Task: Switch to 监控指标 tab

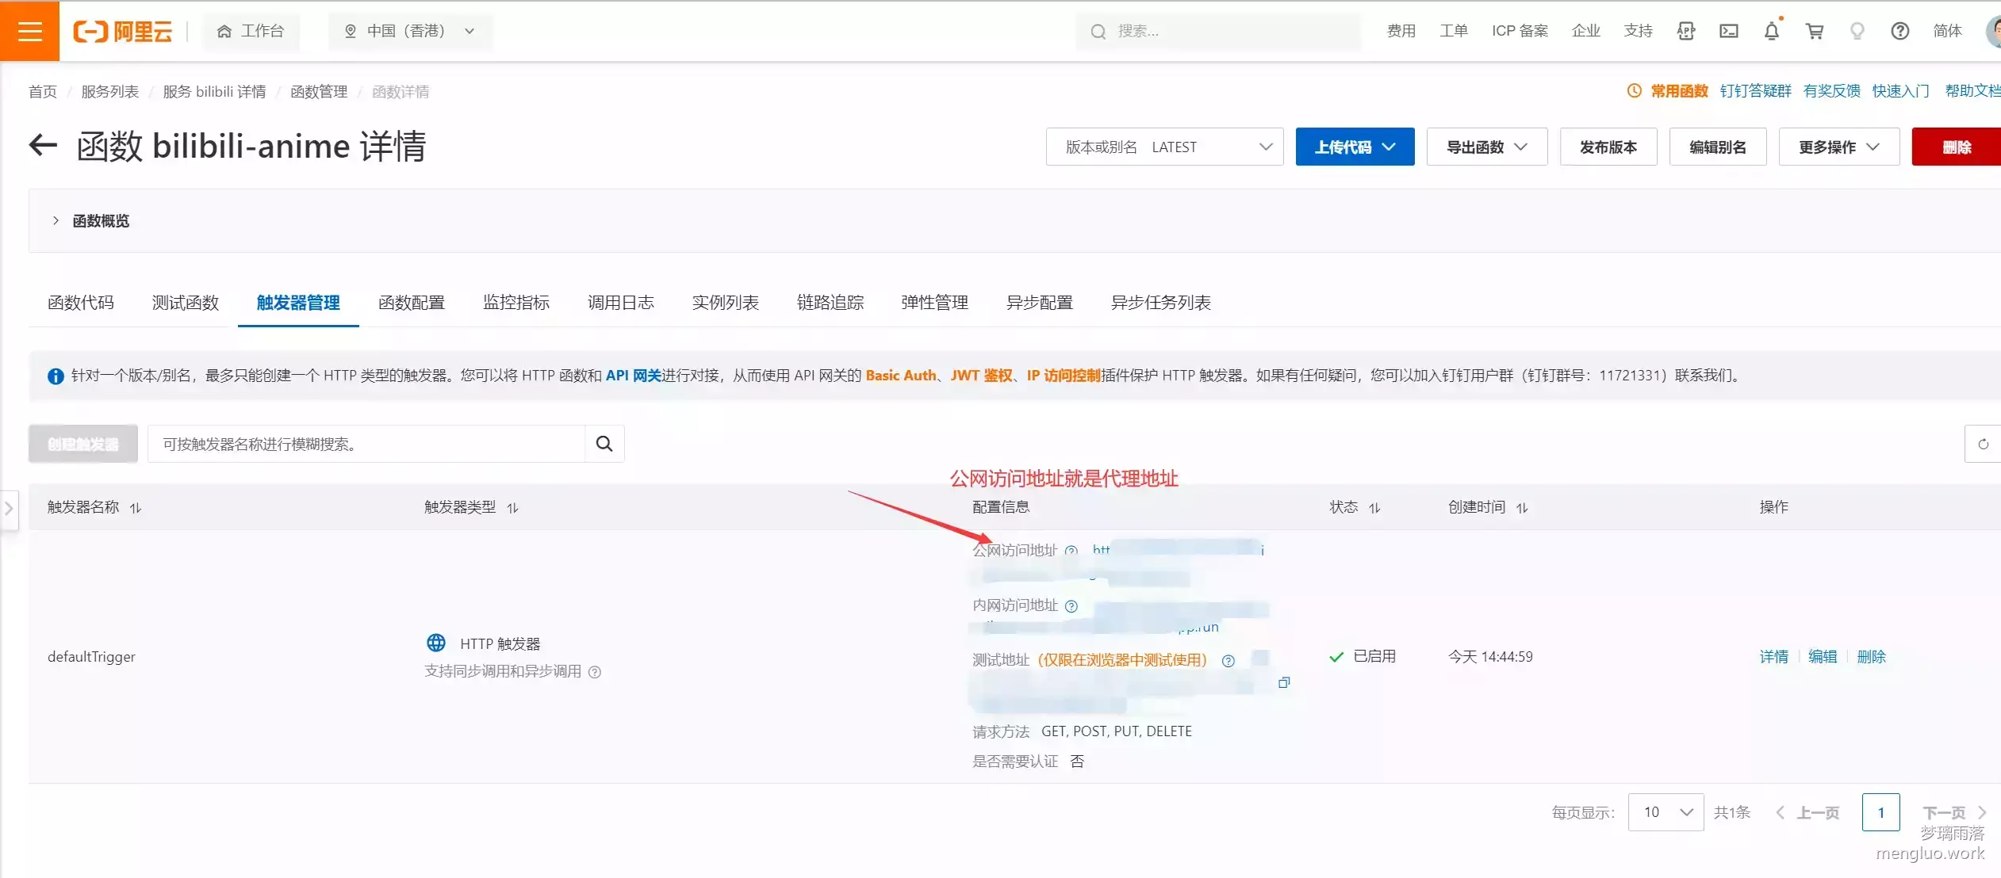Action: [x=516, y=303]
